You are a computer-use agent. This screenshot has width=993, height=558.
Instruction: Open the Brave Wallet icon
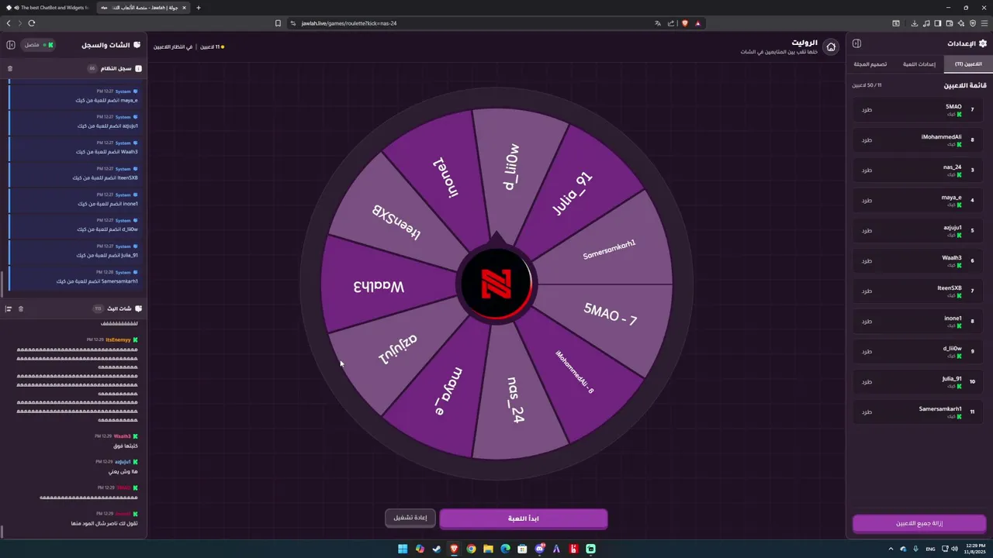[950, 23]
